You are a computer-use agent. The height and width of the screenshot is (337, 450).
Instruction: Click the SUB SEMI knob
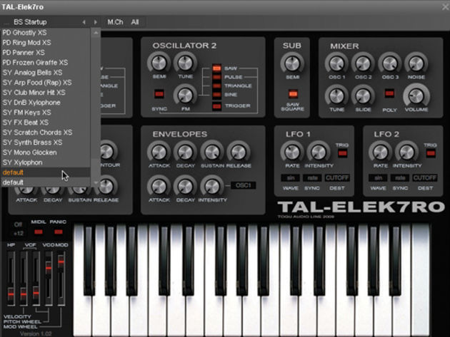click(x=292, y=63)
